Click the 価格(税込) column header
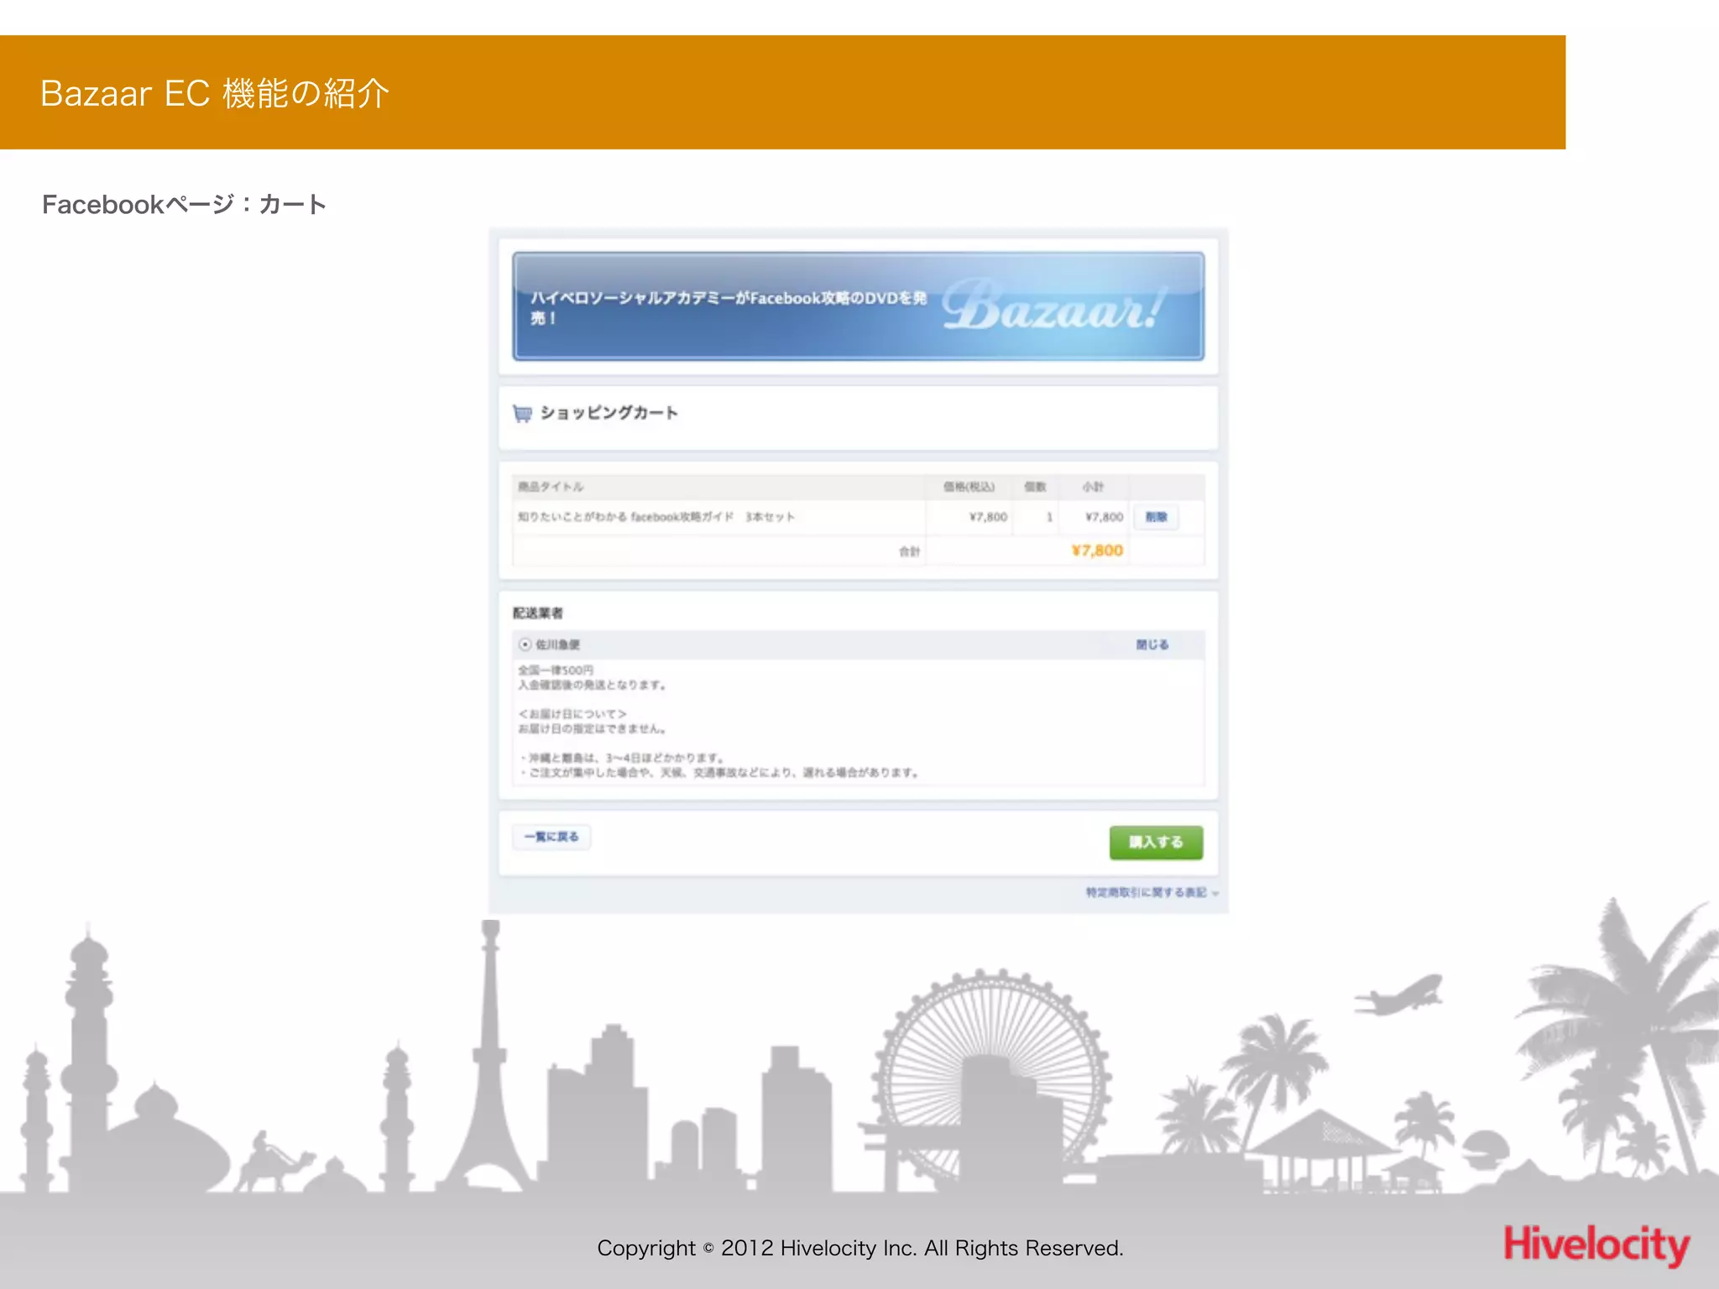The height and width of the screenshot is (1289, 1719). pyautogui.click(x=969, y=487)
